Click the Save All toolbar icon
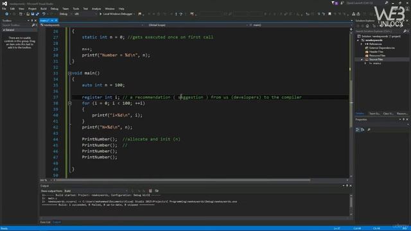Screen dimensions: 411x231 click(x=37, y=14)
